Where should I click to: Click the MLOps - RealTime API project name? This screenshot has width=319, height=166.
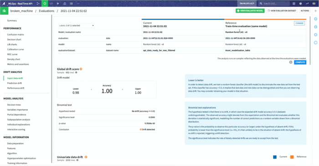[21, 4]
